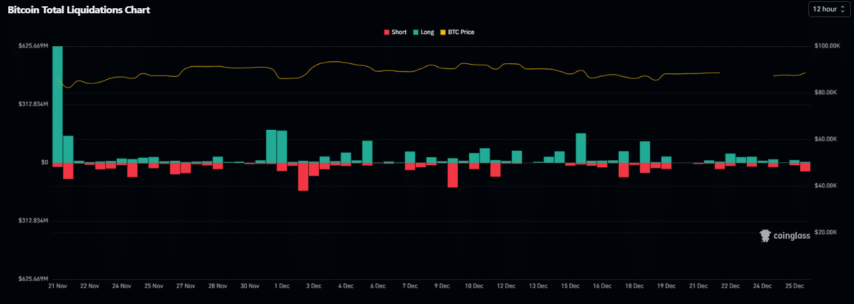The width and height of the screenshot is (854, 304).
Task: Click the yellow BTC Price legend square
Action: point(443,32)
